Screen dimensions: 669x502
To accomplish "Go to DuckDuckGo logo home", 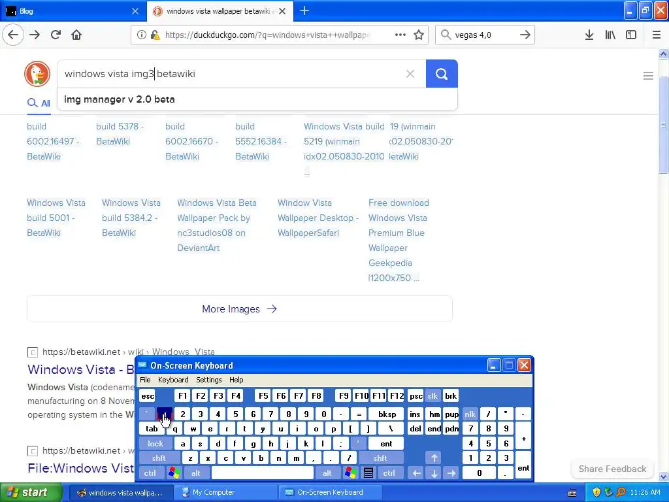I will [x=37, y=73].
